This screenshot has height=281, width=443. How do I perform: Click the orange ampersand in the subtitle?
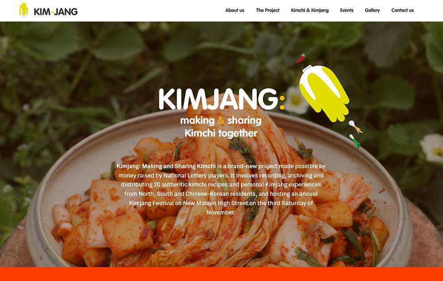221,120
